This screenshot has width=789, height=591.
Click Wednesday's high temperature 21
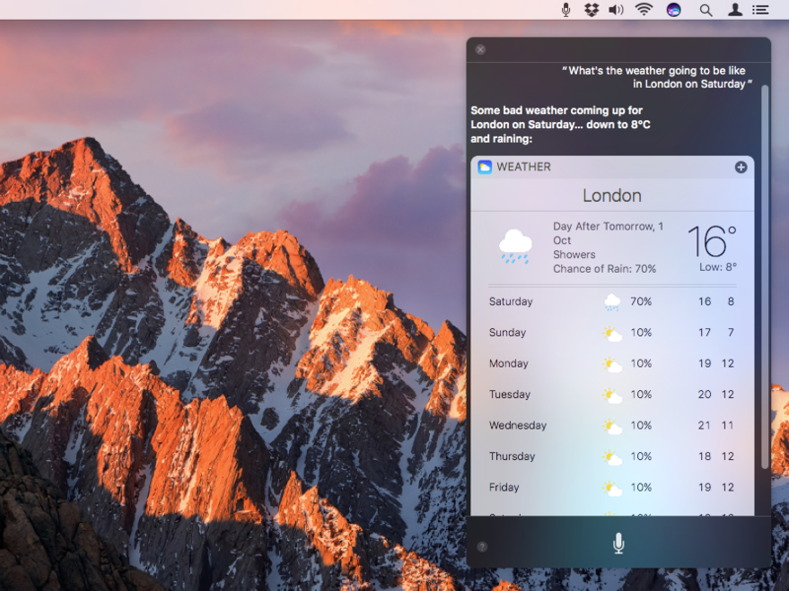pos(704,426)
